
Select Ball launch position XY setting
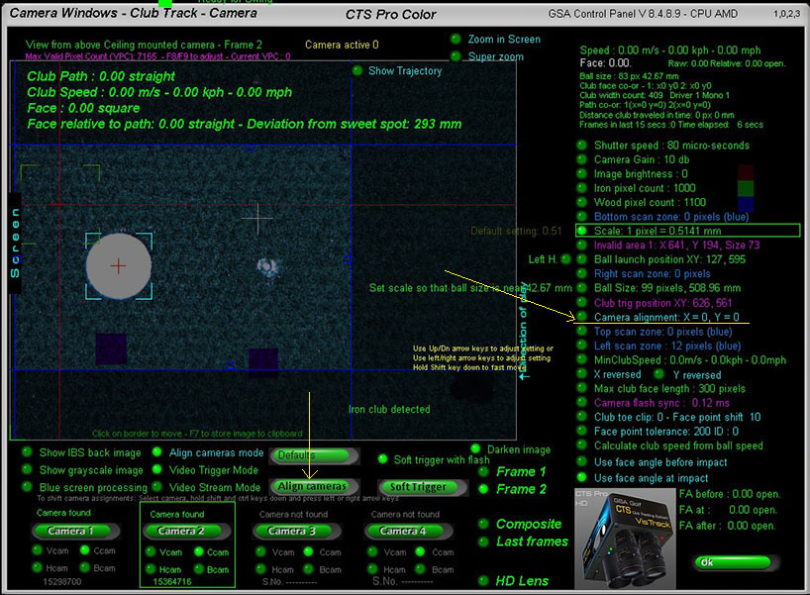click(x=581, y=259)
